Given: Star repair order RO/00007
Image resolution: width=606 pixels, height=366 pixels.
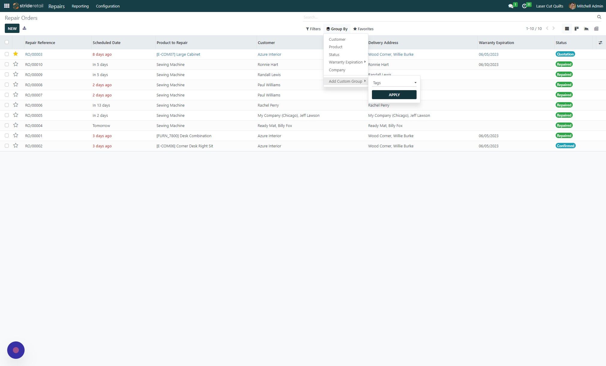Looking at the screenshot, I should point(16,95).
